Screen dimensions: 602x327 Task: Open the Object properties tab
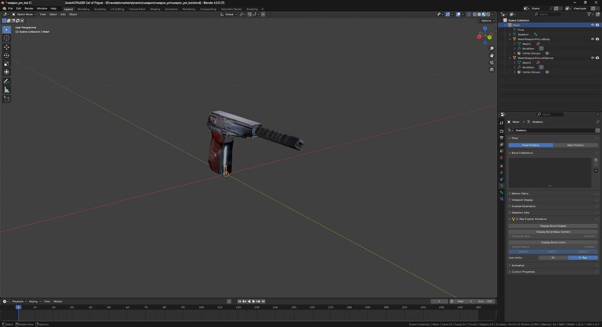(501, 166)
